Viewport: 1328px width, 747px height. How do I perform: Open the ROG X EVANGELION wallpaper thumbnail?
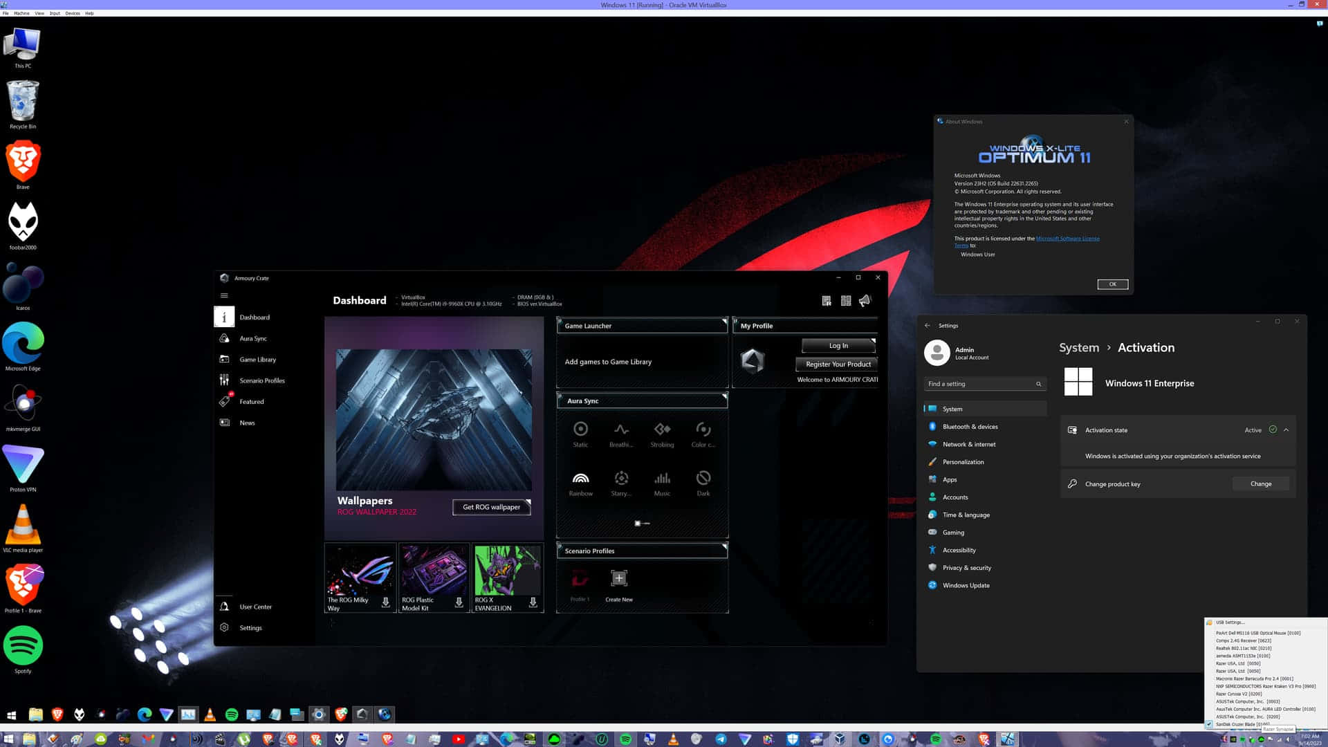[507, 570]
